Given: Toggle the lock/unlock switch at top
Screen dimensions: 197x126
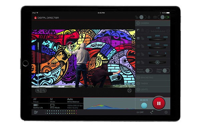Looking at the screenshot, I should coord(143,17).
